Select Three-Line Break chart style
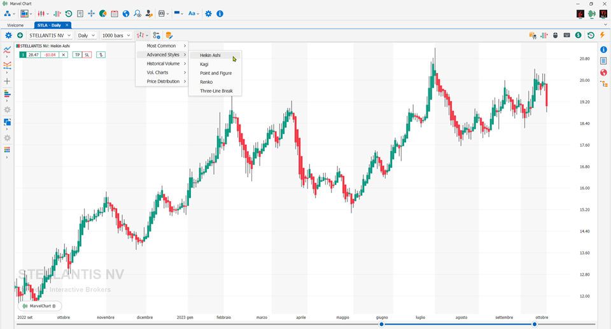611x329 pixels. pyautogui.click(x=215, y=91)
